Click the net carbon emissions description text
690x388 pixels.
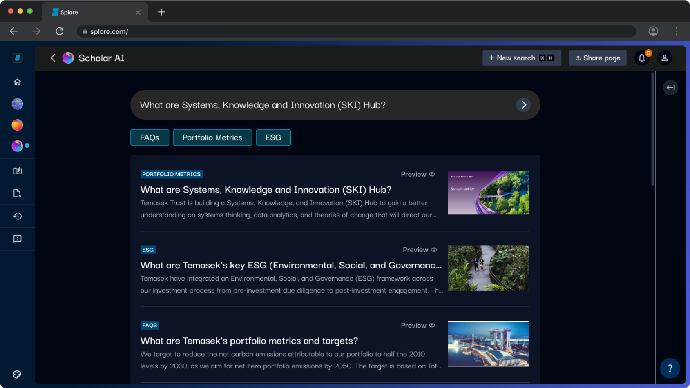tap(291, 360)
